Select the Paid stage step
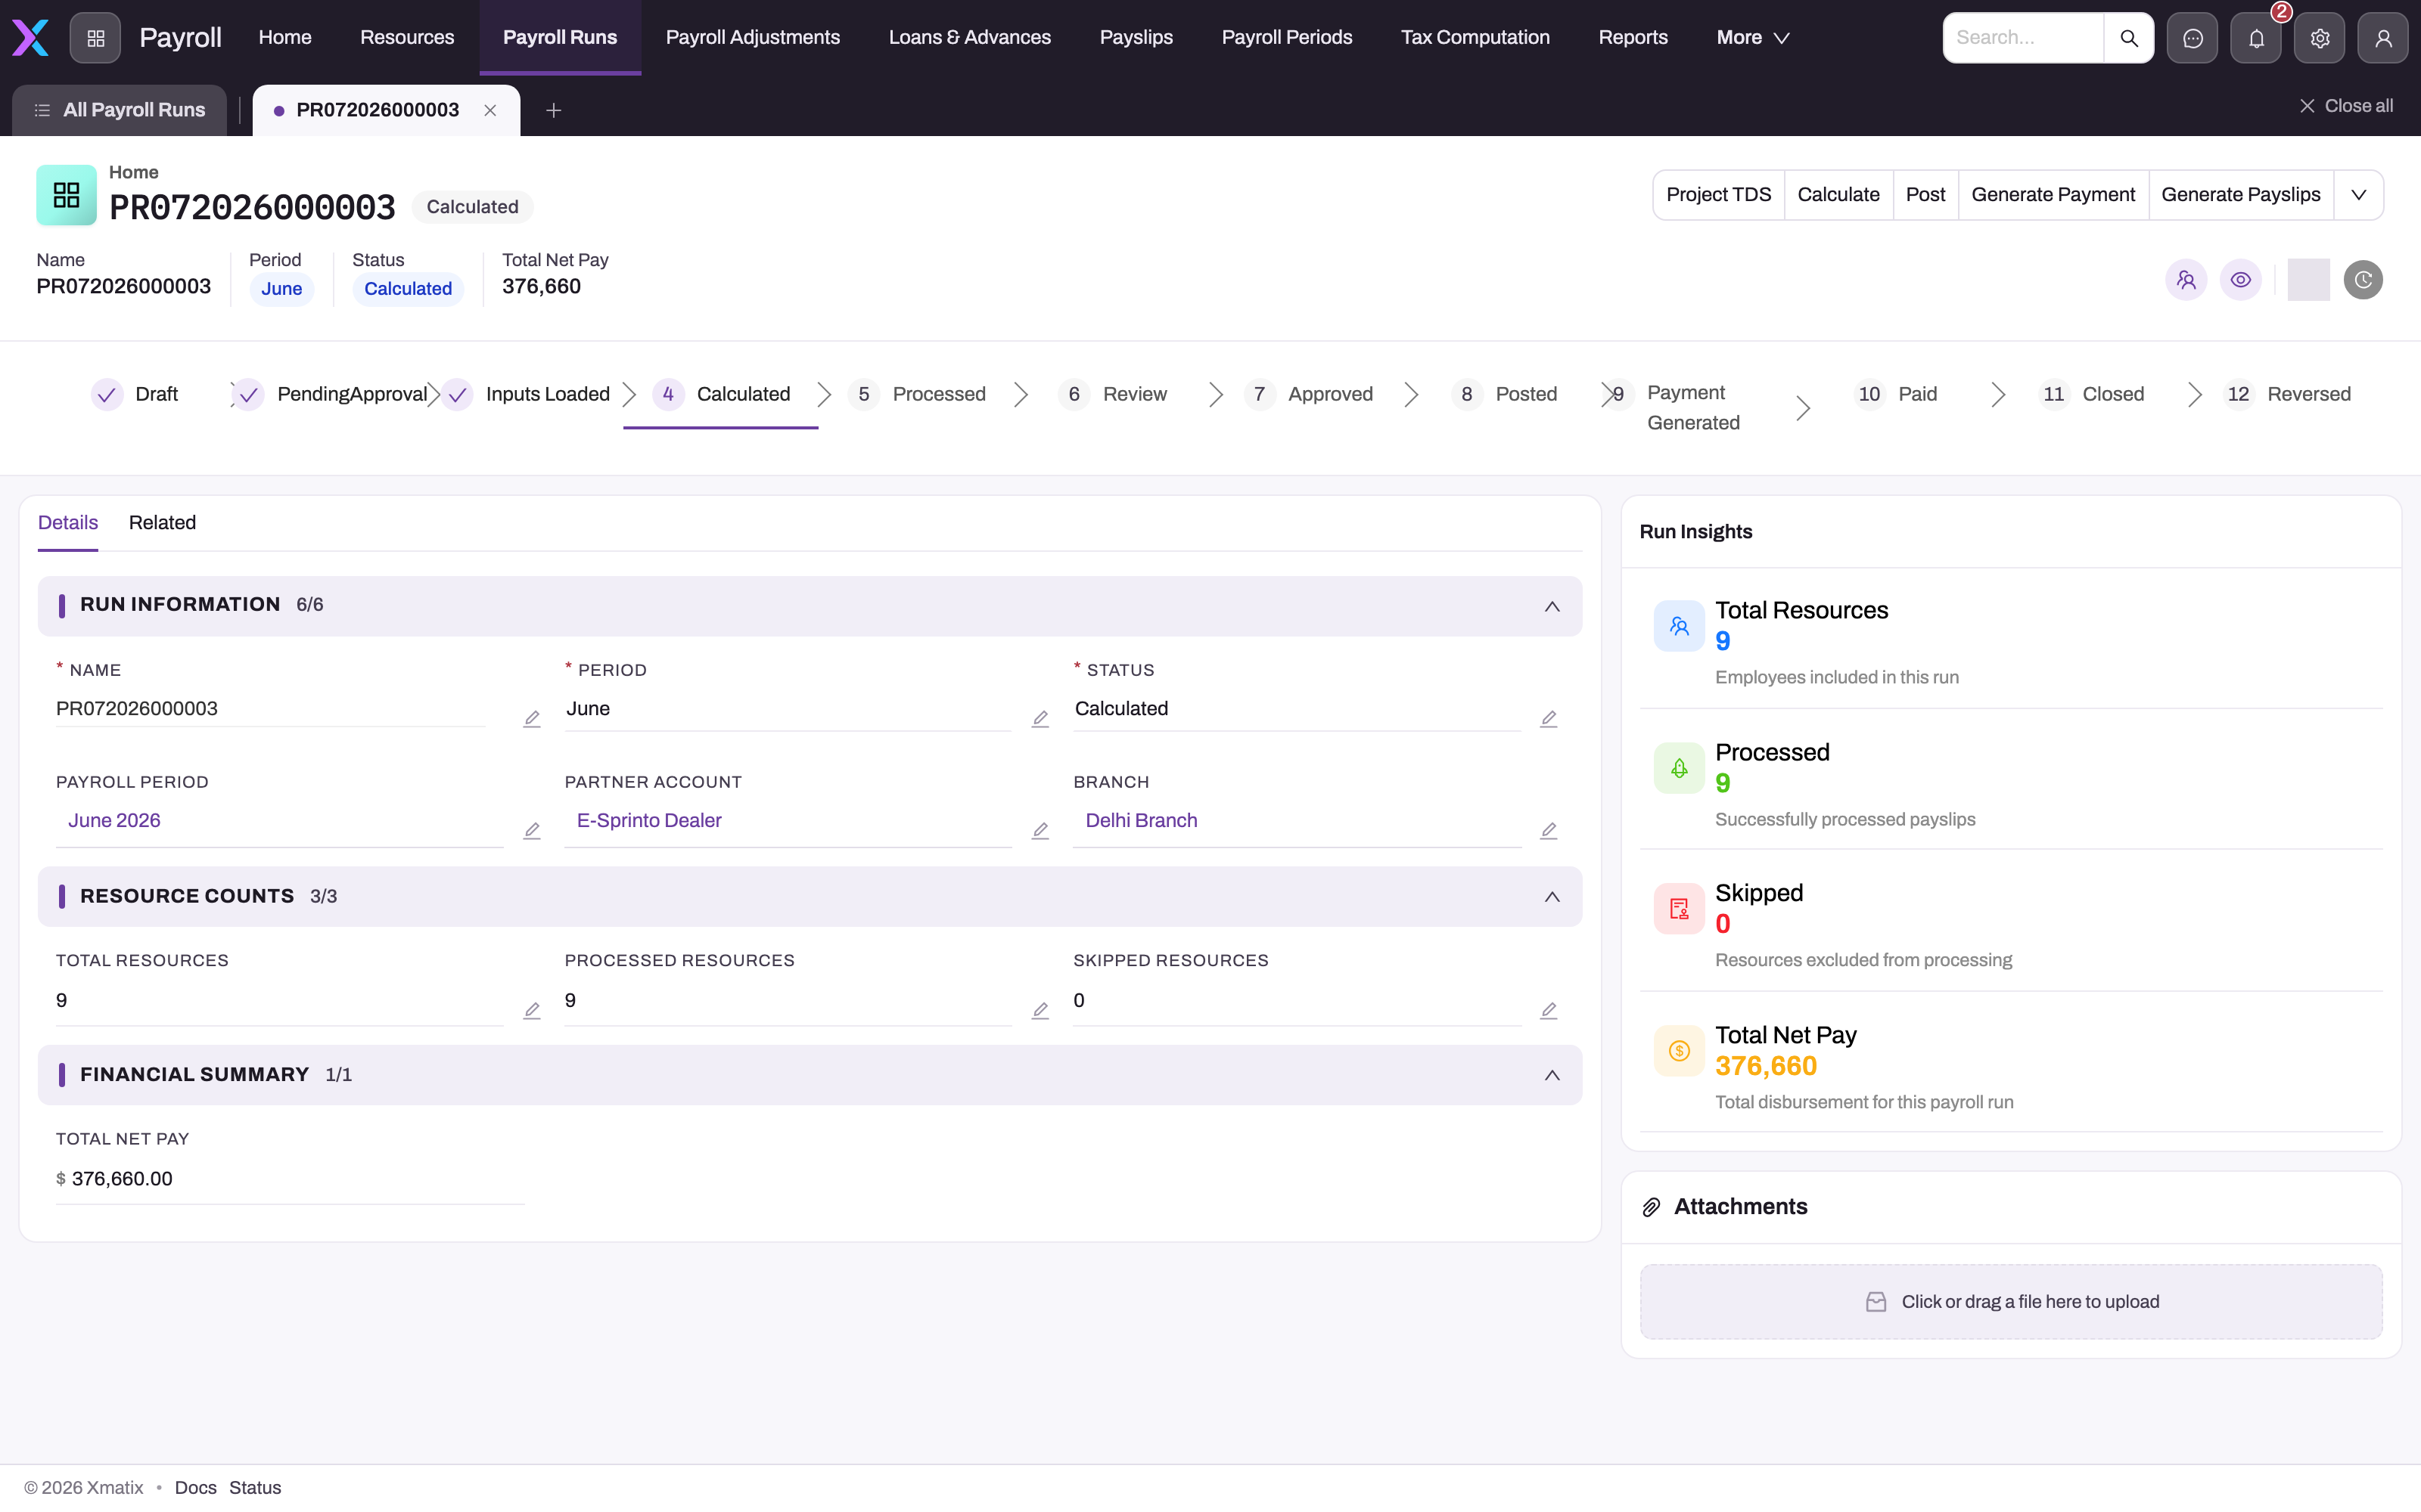This screenshot has height=1512, width=2421. (x=1896, y=394)
